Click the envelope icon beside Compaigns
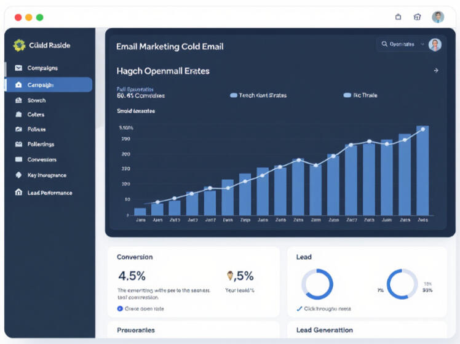The height and width of the screenshot is (344, 460). (18, 68)
